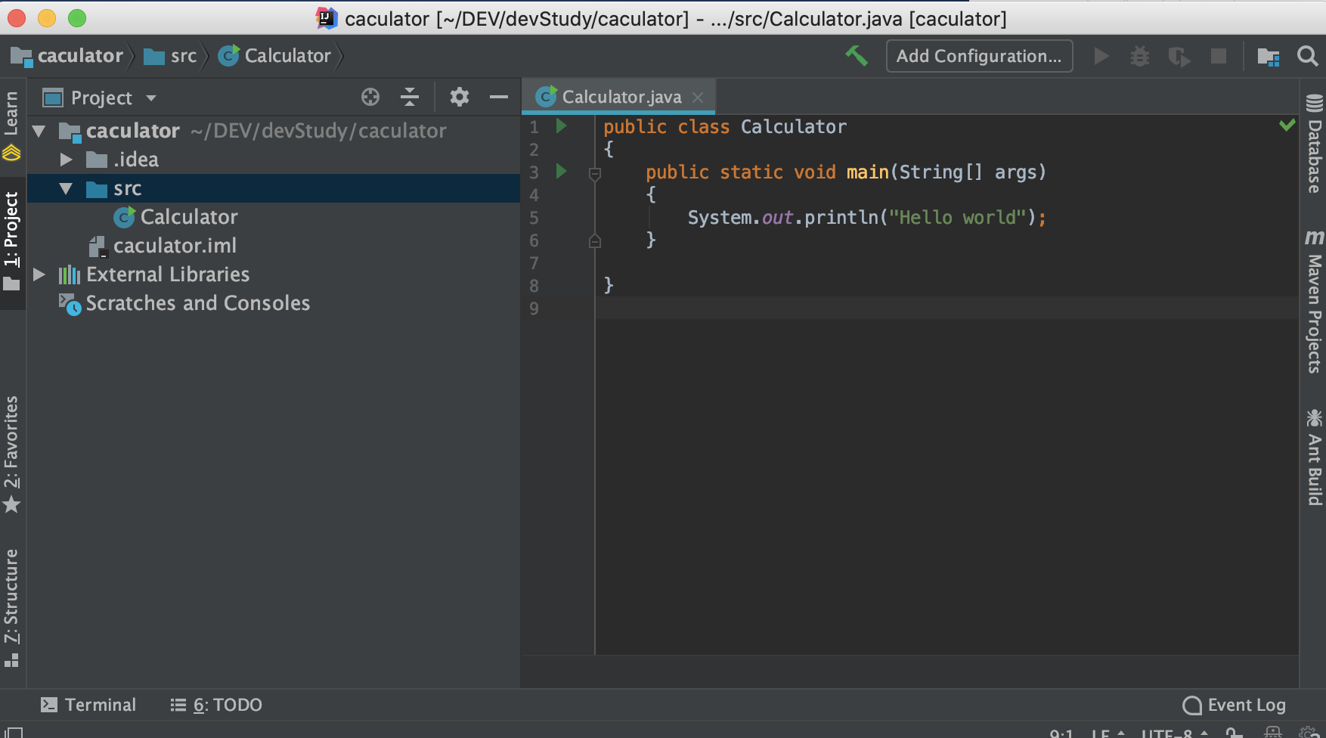1326x738 pixels.
Task: Click the Stop square icon
Action: coord(1219,56)
